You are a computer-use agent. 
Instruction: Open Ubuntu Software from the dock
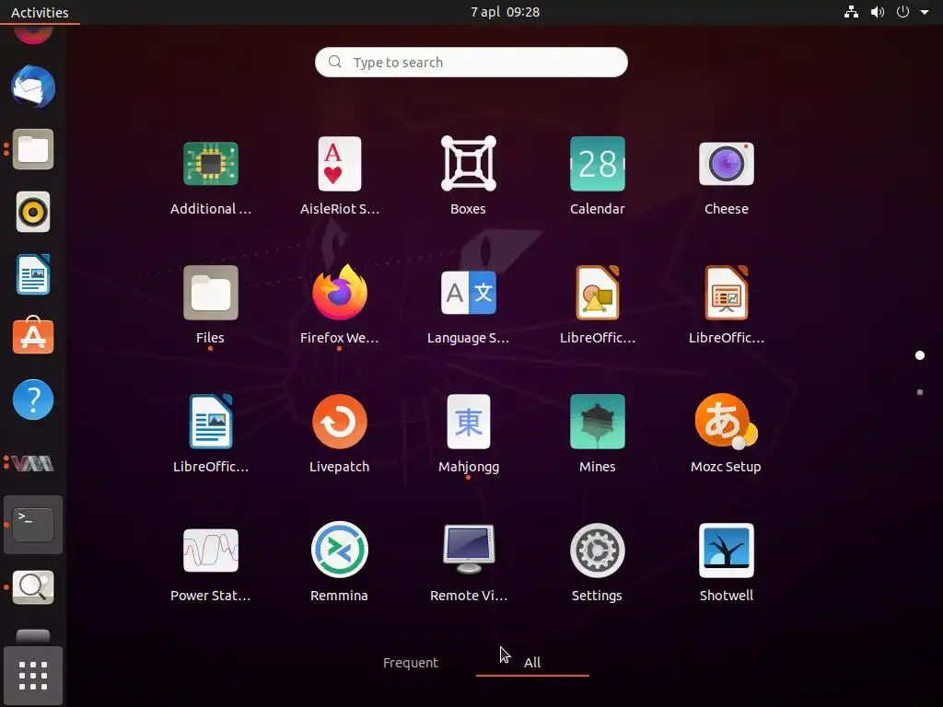[x=33, y=335]
